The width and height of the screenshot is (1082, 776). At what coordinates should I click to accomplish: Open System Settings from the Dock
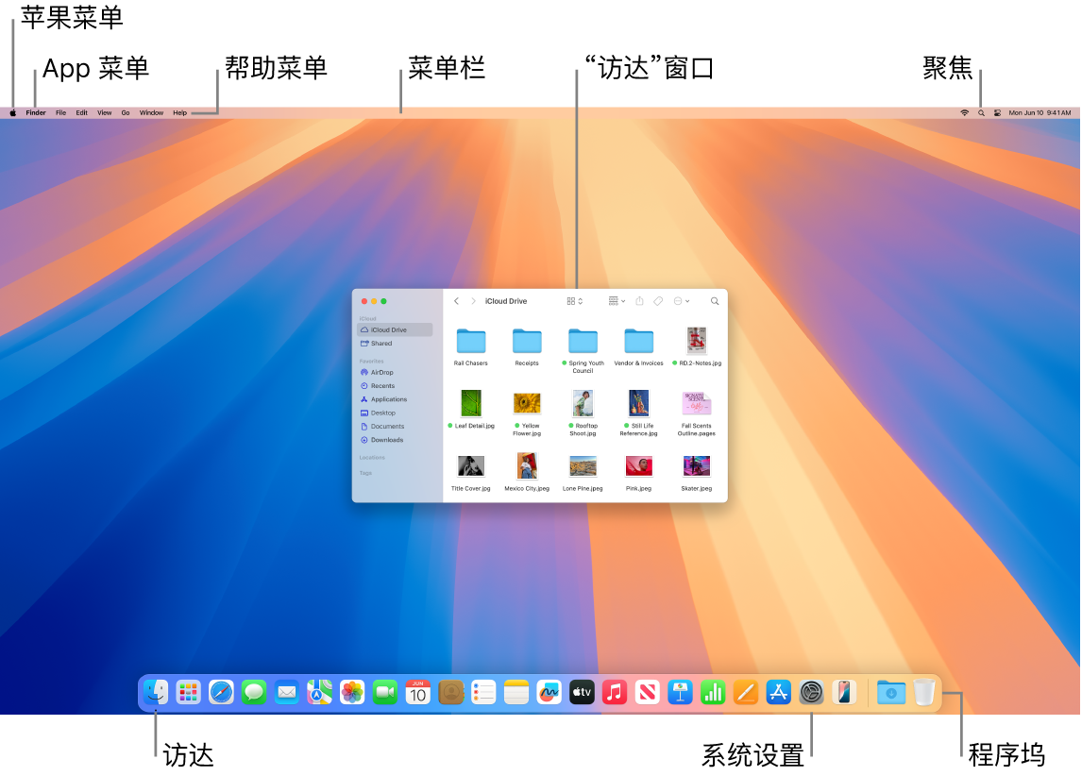[809, 692]
